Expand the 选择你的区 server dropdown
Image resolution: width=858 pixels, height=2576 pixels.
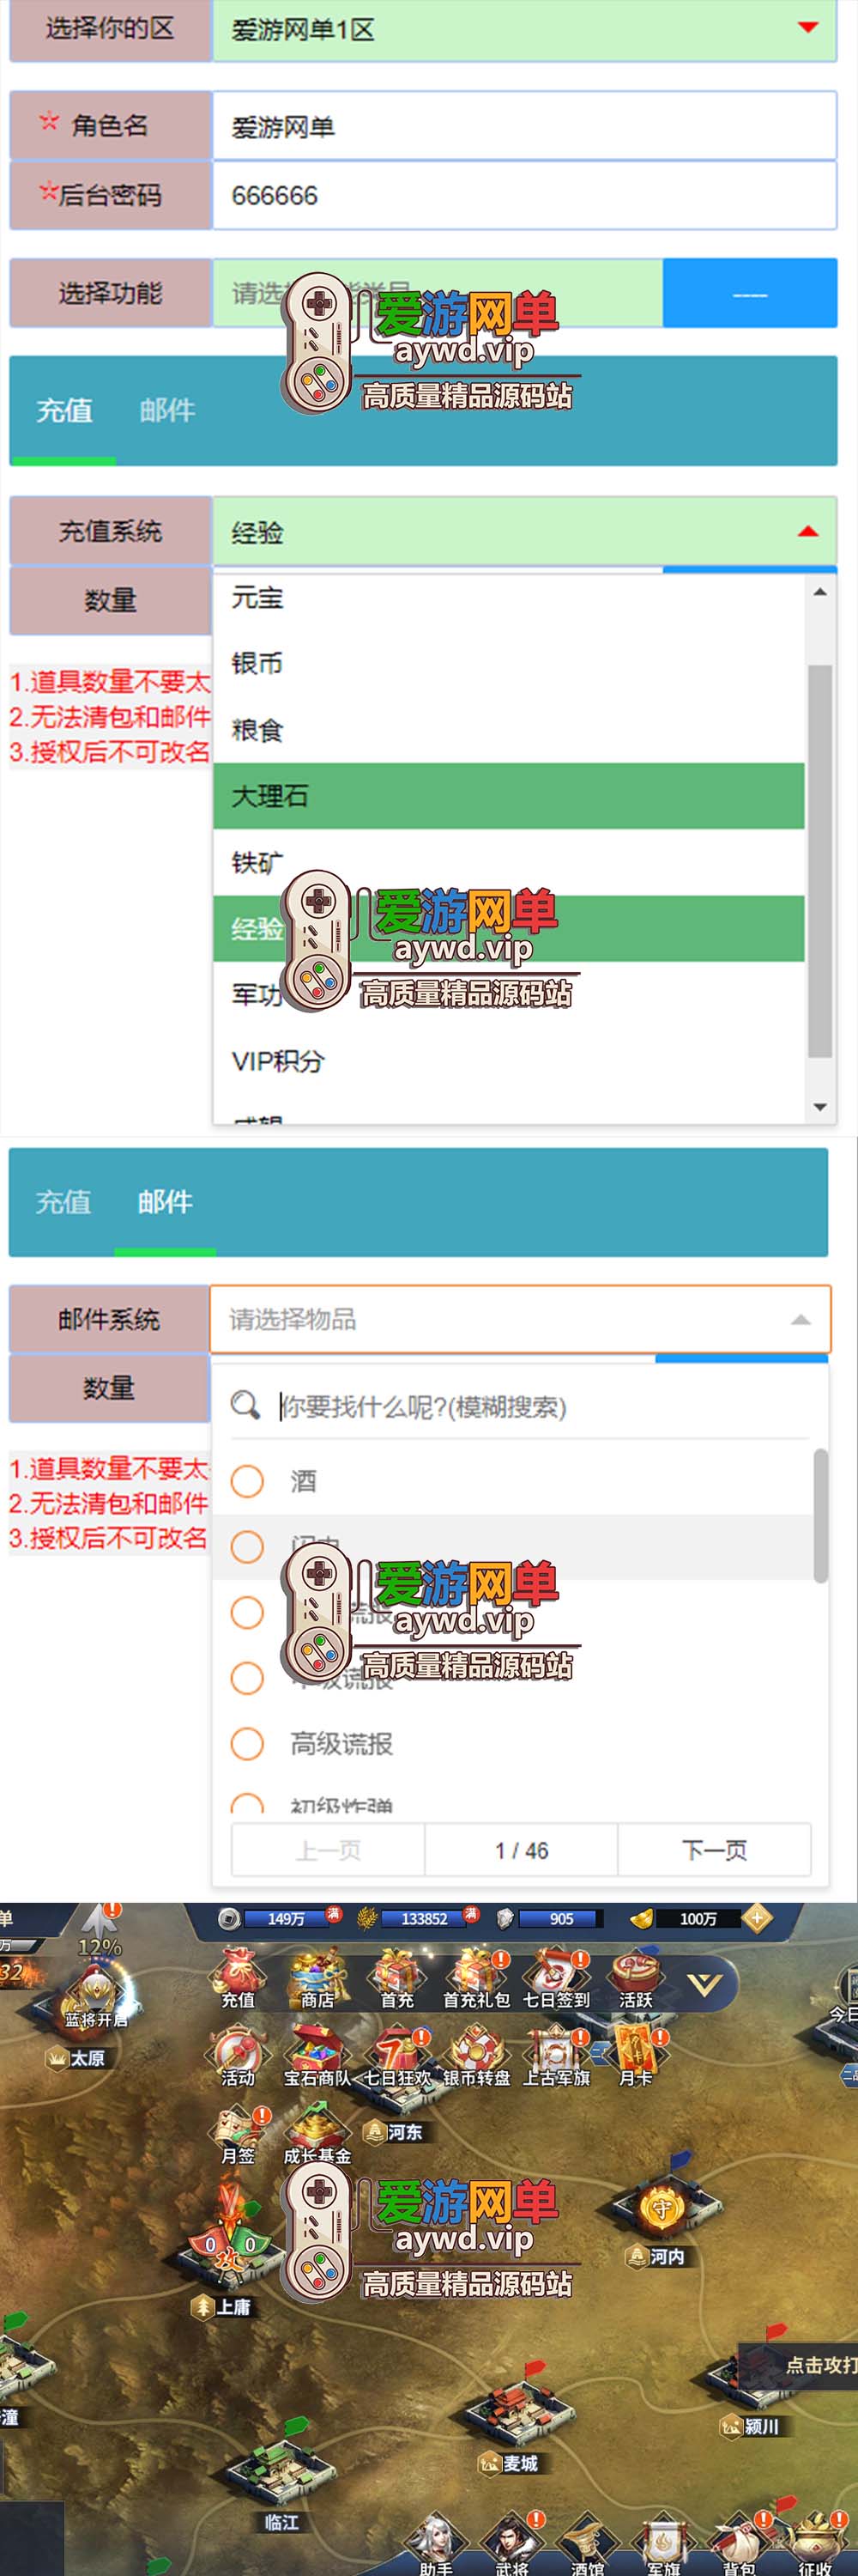coord(524,29)
